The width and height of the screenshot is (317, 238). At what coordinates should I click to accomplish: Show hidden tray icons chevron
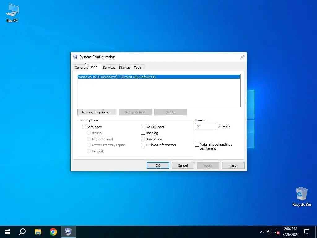coord(262,232)
